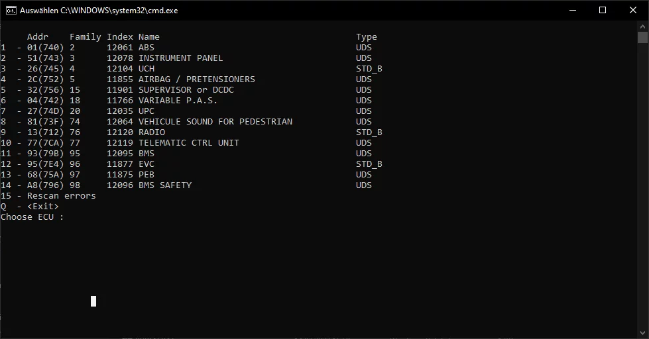
Task: Select the AIRBAG / PRETENSIONERS line
Action: coord(196,79)
